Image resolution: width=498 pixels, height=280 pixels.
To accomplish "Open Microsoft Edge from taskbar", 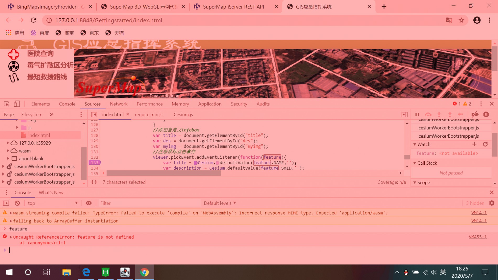I will pos(86,272).
